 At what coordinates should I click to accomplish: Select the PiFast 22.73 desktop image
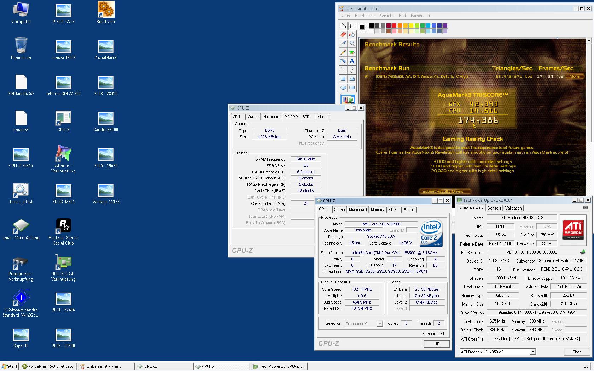click(64, 13)
